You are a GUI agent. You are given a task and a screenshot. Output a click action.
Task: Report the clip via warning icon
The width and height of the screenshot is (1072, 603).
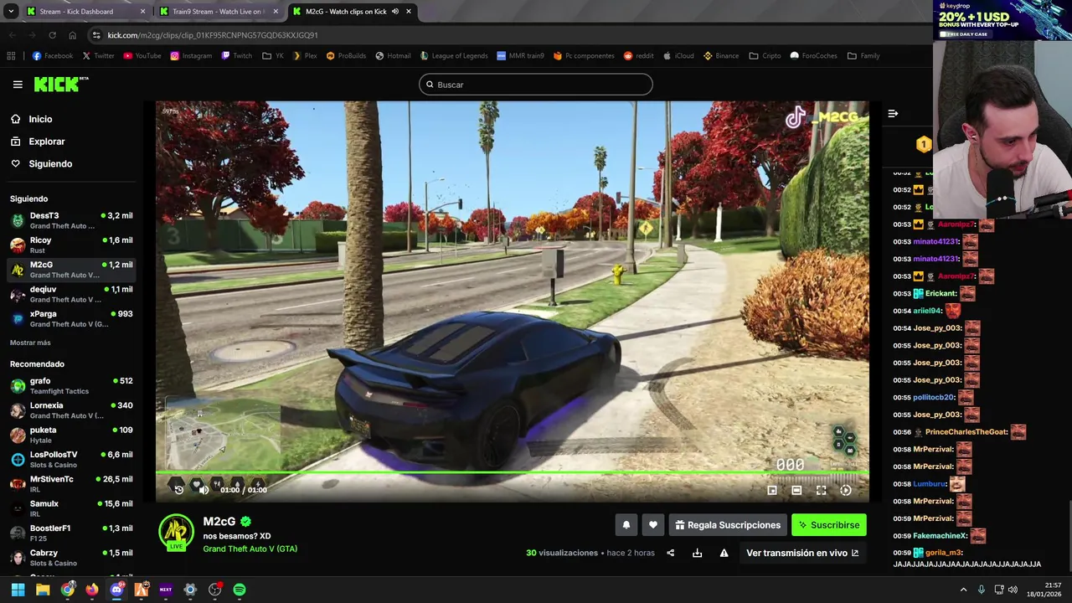724,553
